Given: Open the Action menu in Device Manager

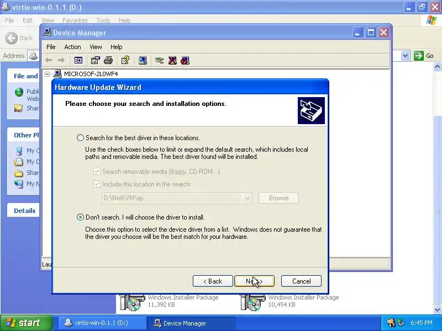Looking at the screenshot, I should pyautogui.click(x=72, y=47).
